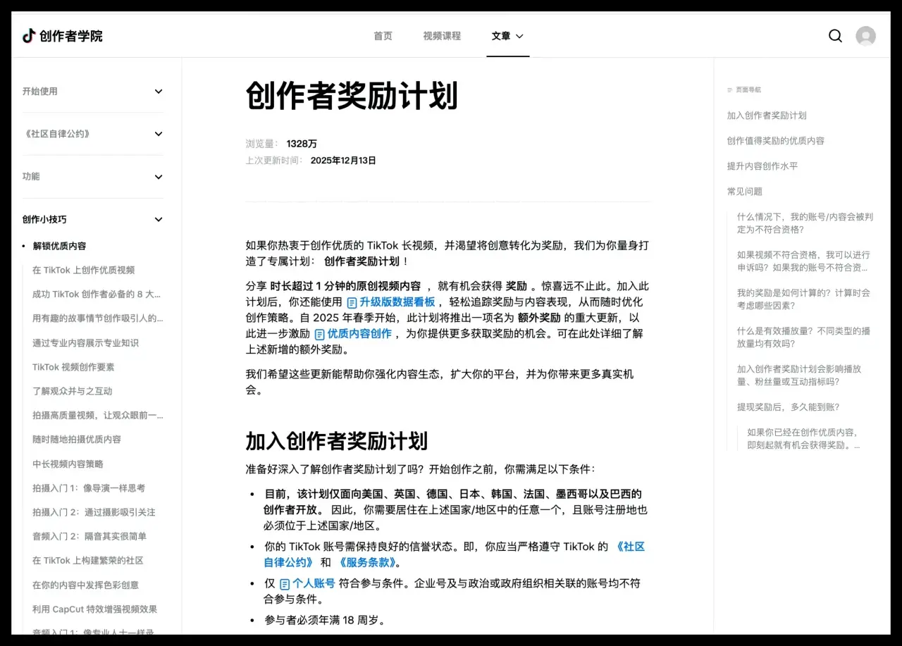Screen dimensions: 902x646
Task: Expand the 开始使用 sidebar section
Action: 159,92
